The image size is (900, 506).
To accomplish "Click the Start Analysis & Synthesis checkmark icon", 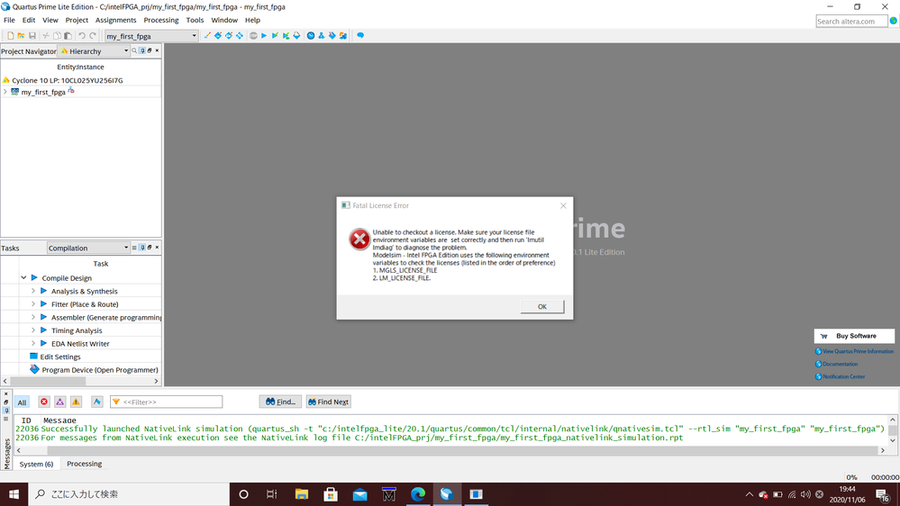I will point(275,36).
